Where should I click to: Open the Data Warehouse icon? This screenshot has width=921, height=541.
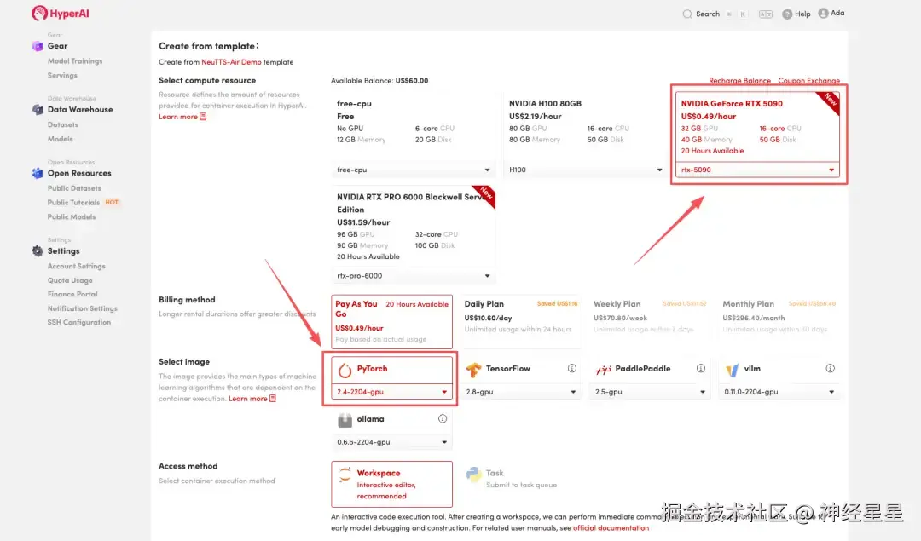click(38, 110)
